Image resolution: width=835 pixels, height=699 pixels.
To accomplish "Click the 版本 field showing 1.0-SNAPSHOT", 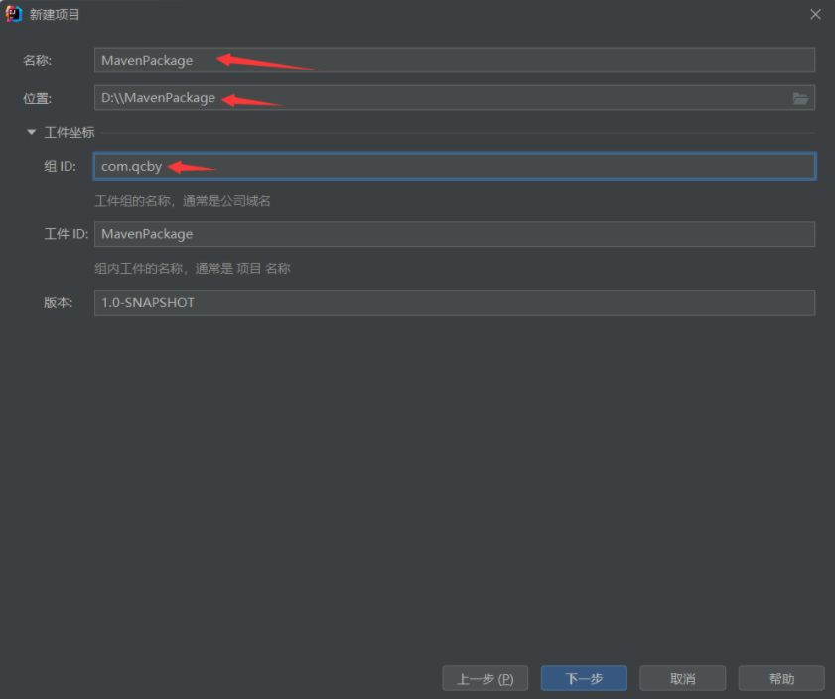I will 455,303.
